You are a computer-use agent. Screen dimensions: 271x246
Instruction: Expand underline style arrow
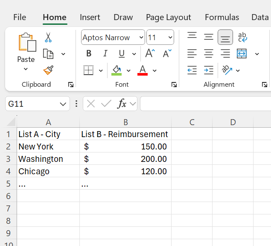134,54
